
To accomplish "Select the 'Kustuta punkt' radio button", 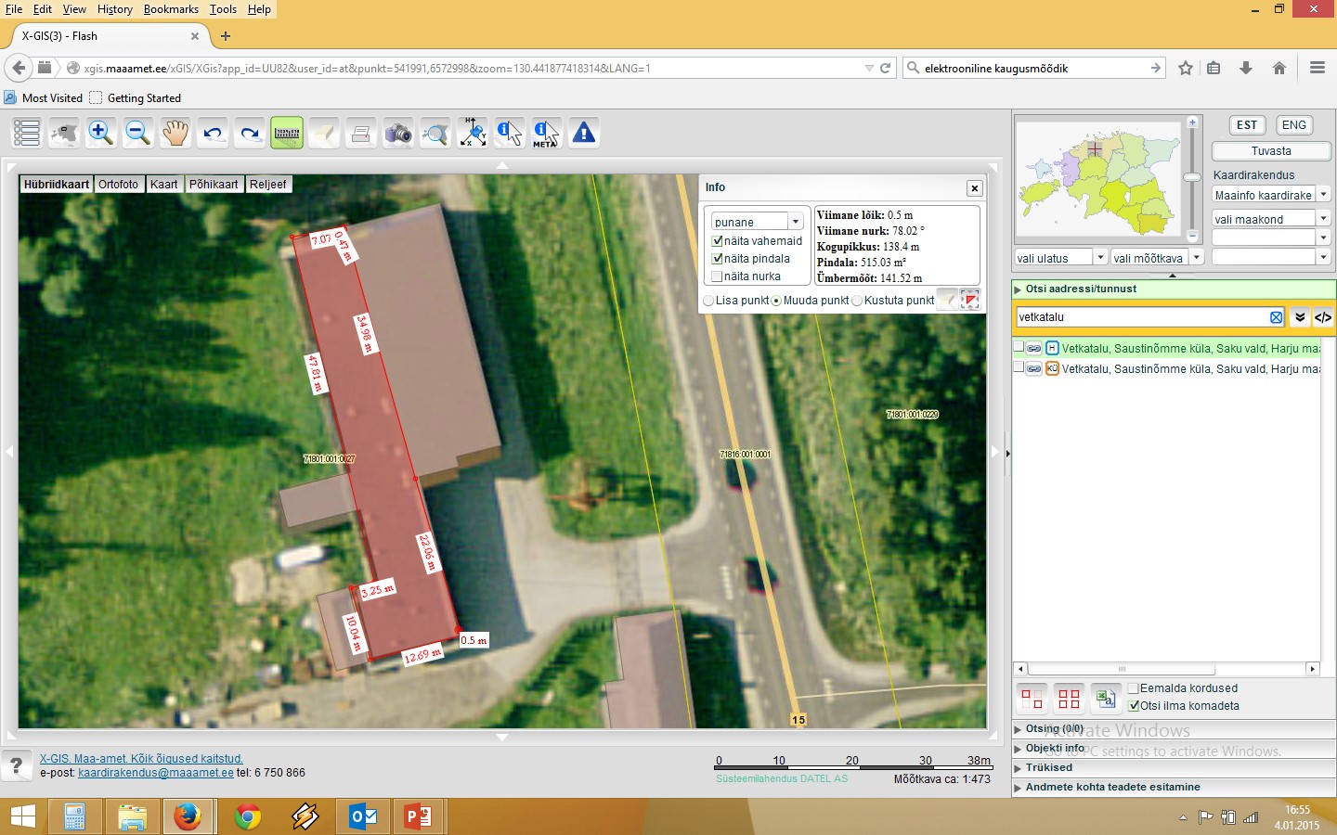I will tap(857, 301).
